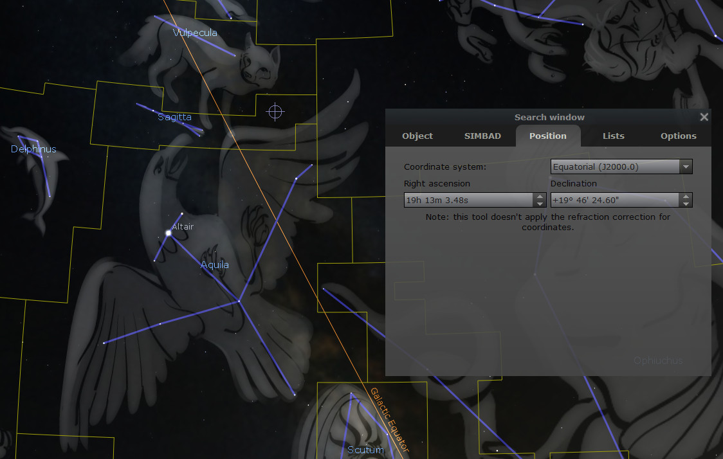Screen dimensions: 723x459
Task: Click the Galactic Equator label
Action: pyautogui.click(x=390, y=420)
